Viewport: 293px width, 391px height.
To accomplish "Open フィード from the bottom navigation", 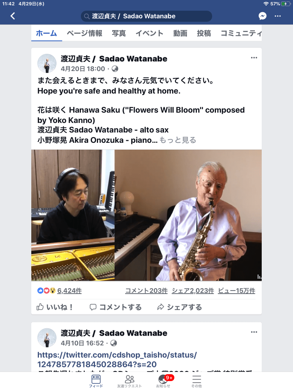I will (x=96, y=381).
